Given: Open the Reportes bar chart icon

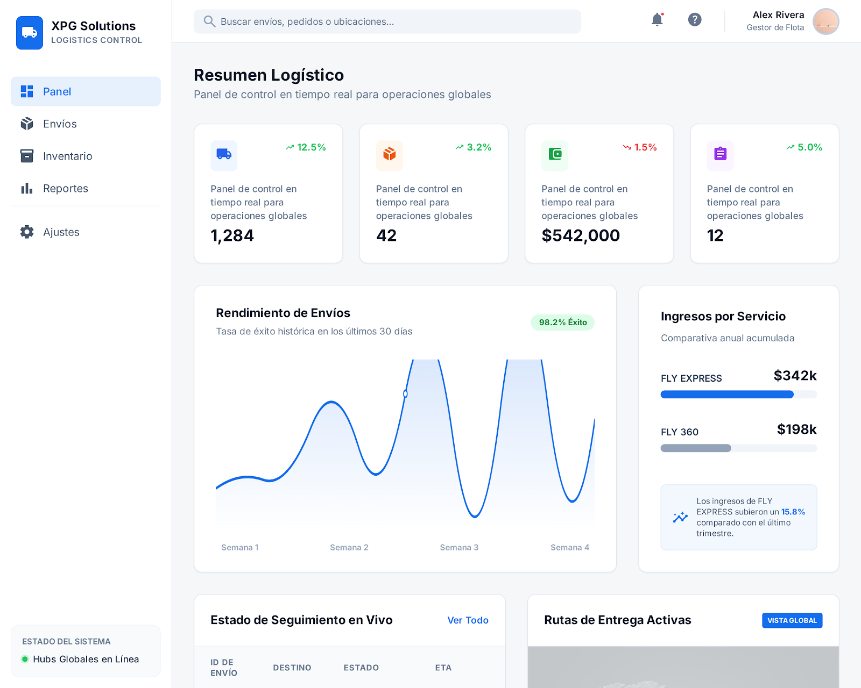Looking at the screenshot, I should pyautogui.click(x=26, y=188).
